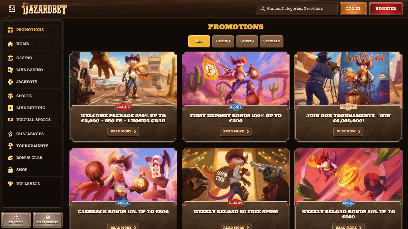The height and width of the screenshot is (229, 408).
Task: Filter promotions by Casino tab
Action: click(x=223, y=41)
